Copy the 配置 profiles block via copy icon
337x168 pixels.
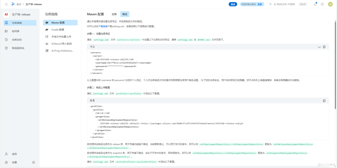tap(324, 100)
